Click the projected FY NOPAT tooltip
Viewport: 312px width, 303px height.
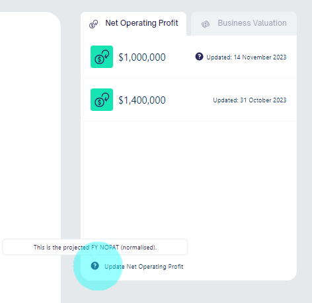click(95, 247)
